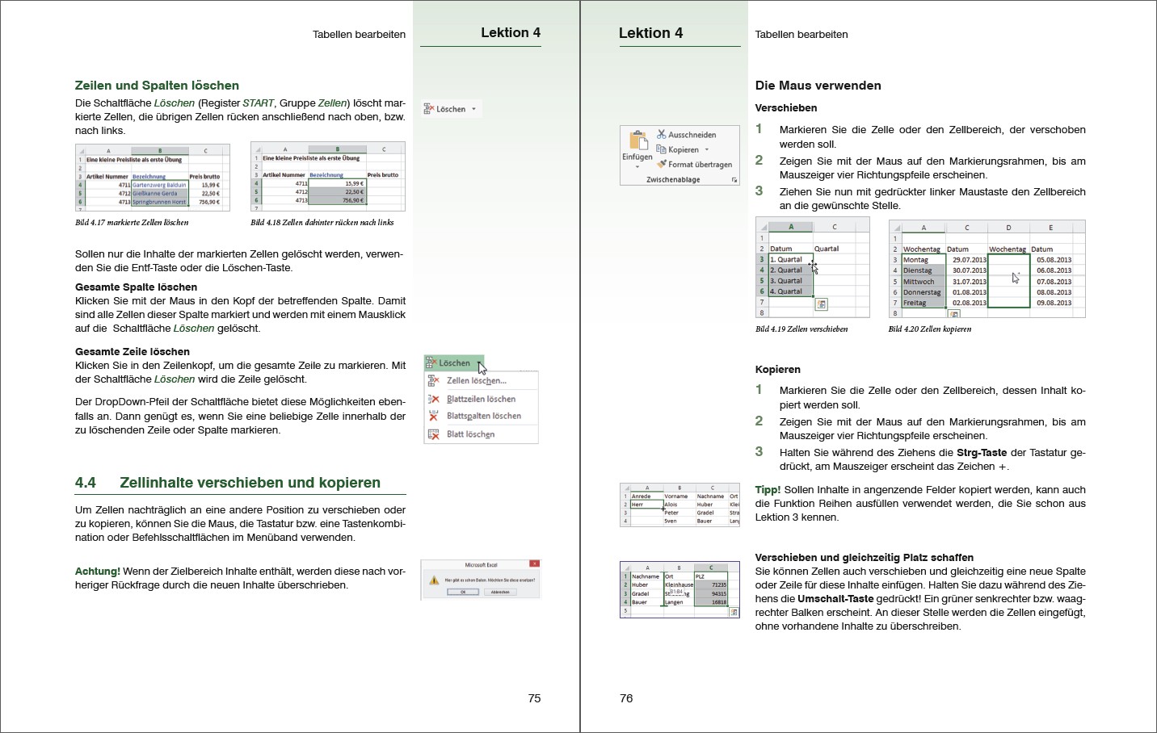Image resolution: width=1157 pixels, height=733 pixels.
Task: Select Blatt löschen menu entry
Action: pos(470,434)
